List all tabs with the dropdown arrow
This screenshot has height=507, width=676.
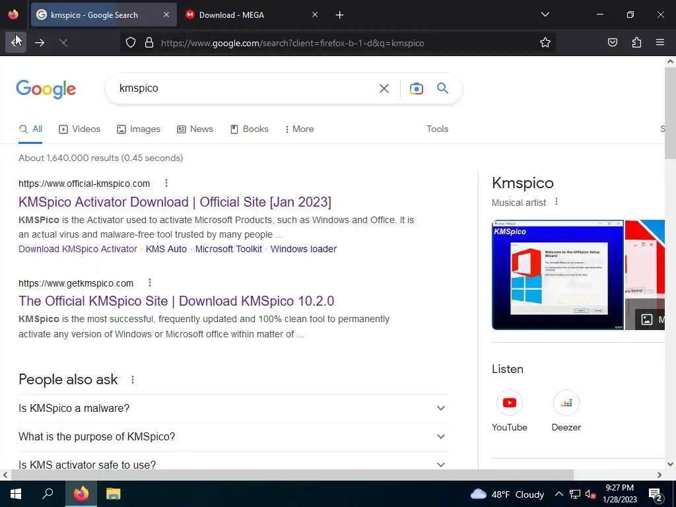click(545, 15)
